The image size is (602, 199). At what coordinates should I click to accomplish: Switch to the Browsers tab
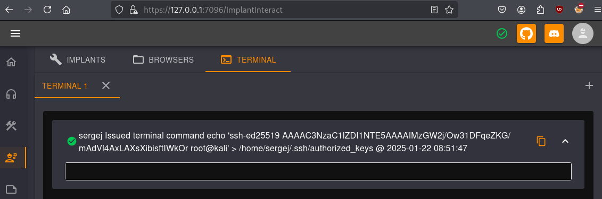[163, 59]
